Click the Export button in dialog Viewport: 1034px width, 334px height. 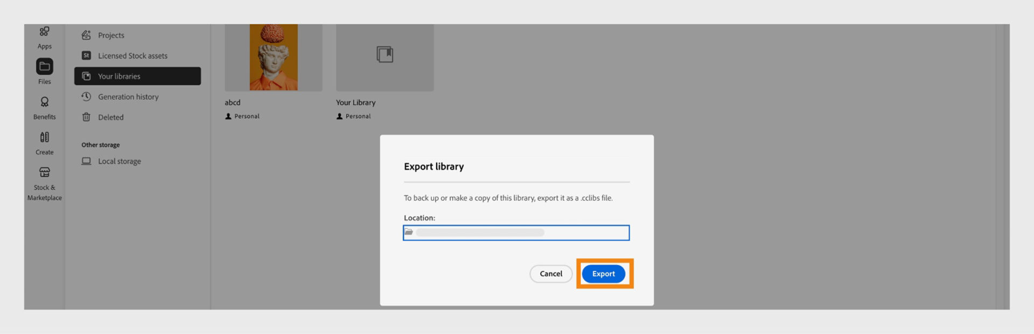(x=603, y=274)
